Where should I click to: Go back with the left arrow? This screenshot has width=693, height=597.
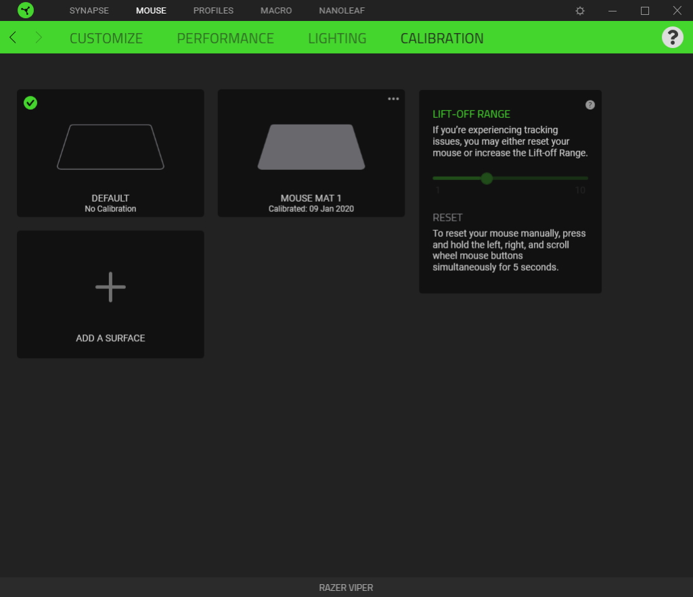point(13,37)
